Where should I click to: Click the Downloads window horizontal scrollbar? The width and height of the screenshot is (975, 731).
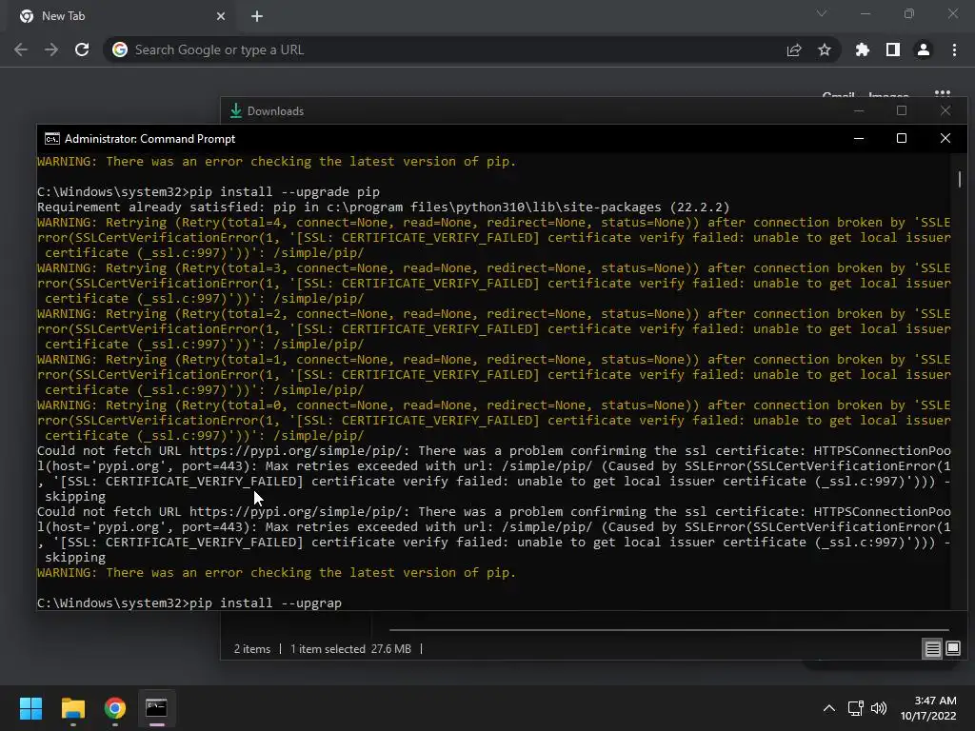[669, 630]
